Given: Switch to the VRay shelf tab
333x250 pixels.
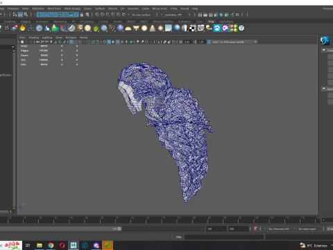Looking at the screenshot, I should pyautogui.click(x=211, y=22).
